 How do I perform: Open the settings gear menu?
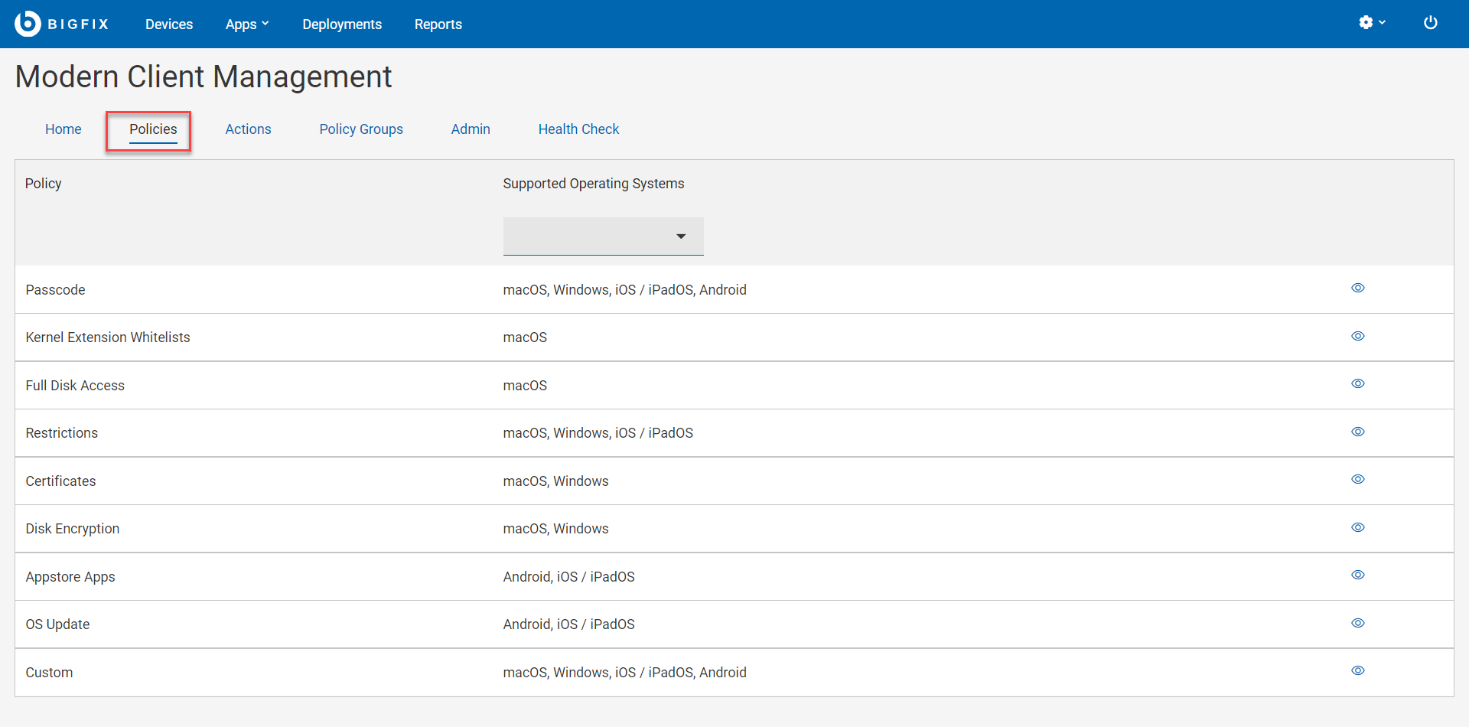point(1371,23)
